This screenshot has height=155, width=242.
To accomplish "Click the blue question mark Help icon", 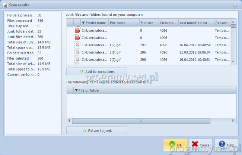I will coord(222,145).
